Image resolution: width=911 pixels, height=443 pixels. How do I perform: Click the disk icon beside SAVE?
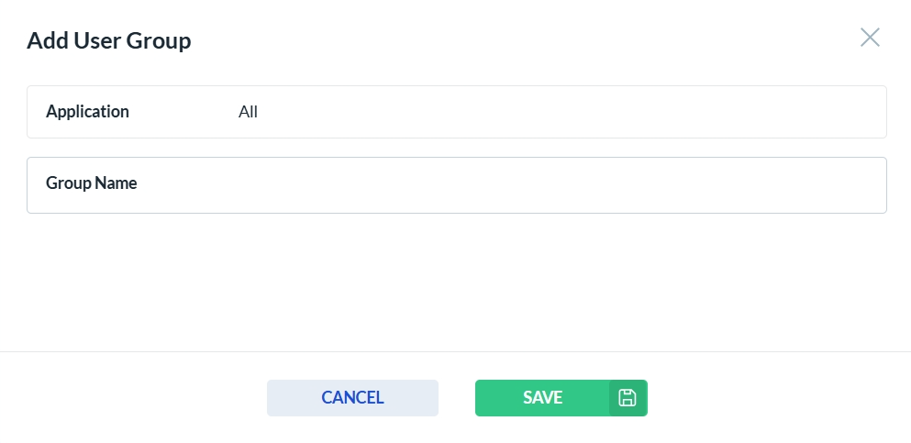click(x=628, y=398)
